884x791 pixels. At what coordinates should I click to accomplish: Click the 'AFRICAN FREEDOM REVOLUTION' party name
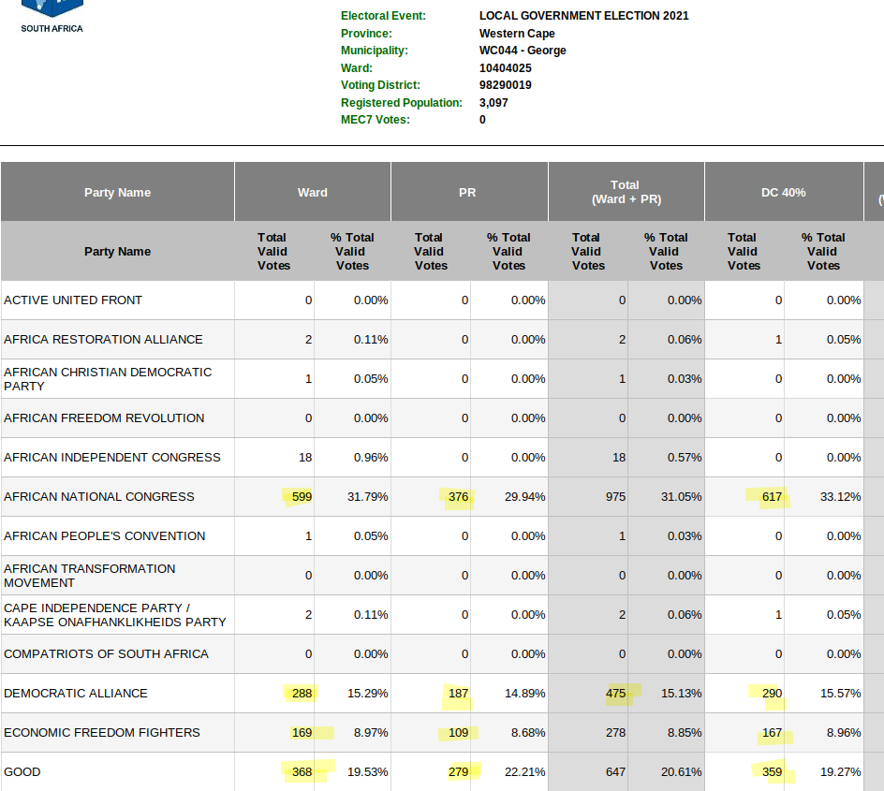(x=104, y=418)
